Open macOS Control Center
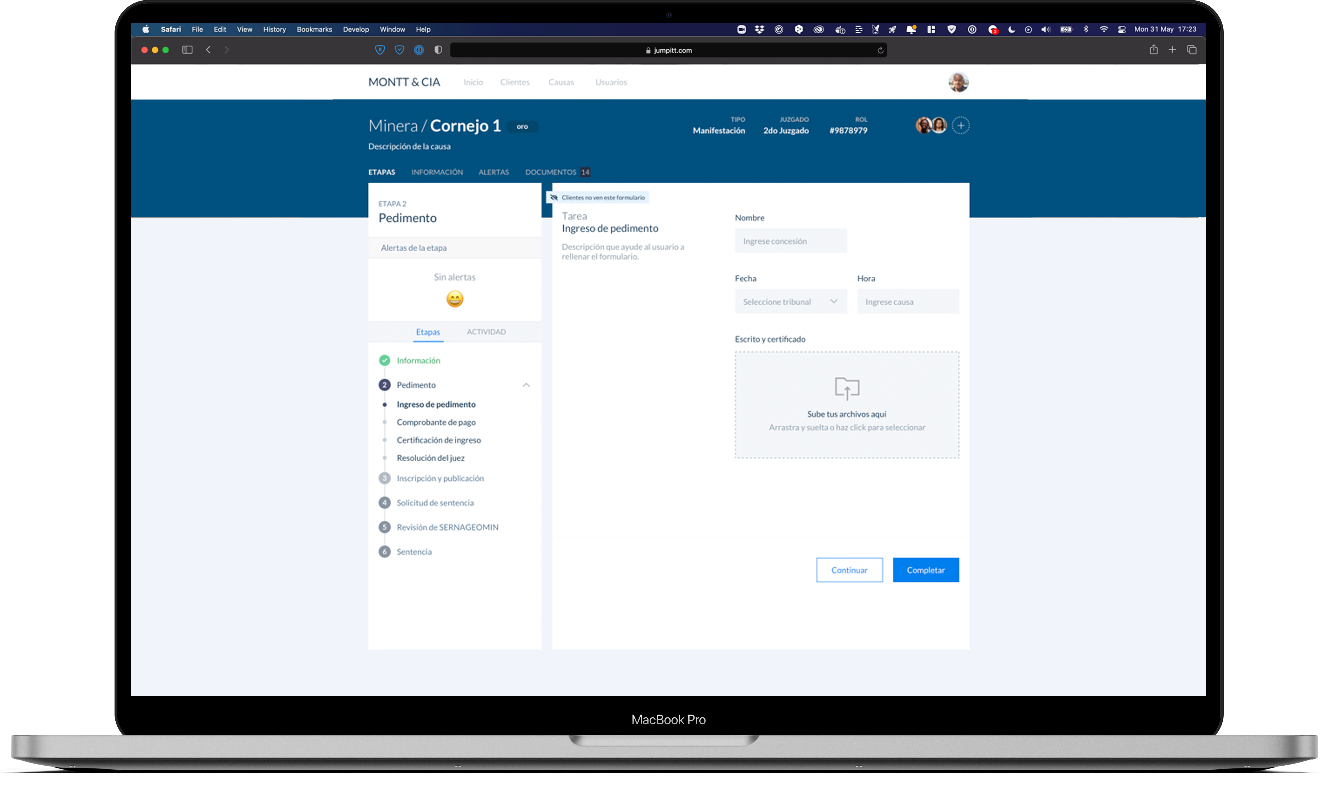The image size is (1329, 791). [1122, 29]
